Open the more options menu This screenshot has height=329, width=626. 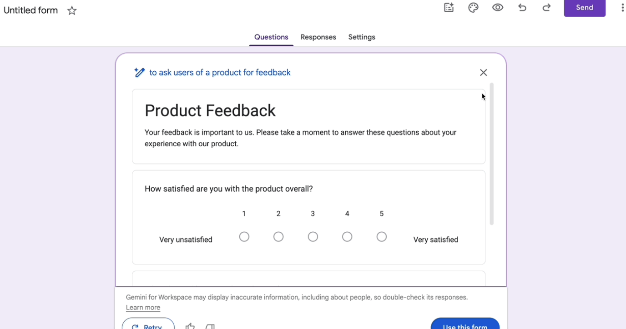point(622,8)
